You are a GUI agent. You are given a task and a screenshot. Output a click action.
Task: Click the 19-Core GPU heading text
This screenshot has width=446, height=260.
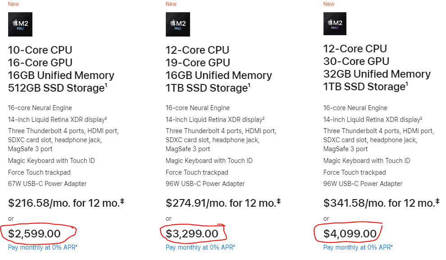(x=198, y=63)
